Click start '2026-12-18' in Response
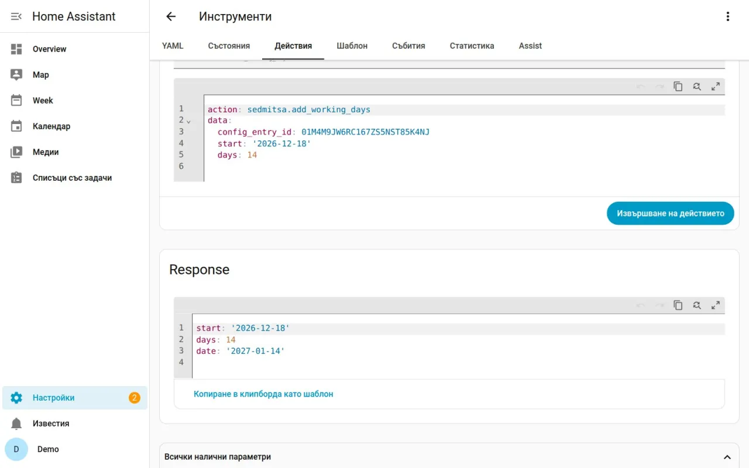 coord(260,328)
